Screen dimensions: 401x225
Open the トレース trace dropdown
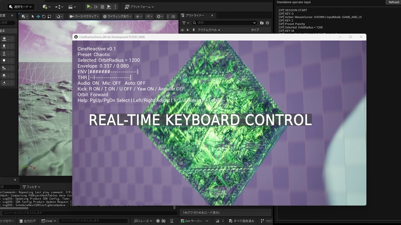143,221
